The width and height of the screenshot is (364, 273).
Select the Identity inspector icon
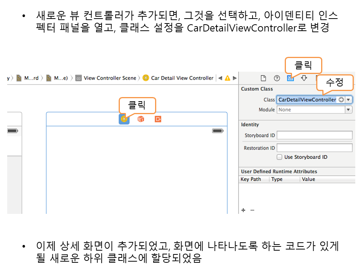coord(290,78)
